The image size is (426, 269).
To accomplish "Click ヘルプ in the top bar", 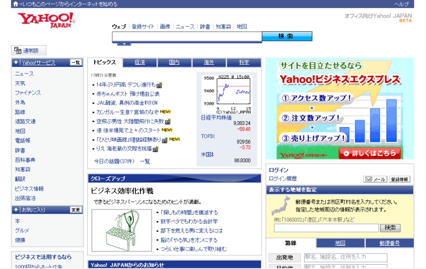I will click(x=402, y=4).
